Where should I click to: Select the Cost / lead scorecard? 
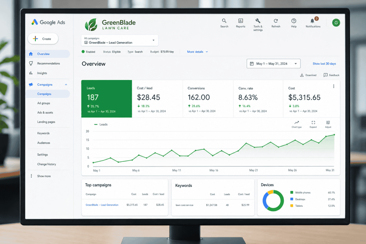(157, 99)
